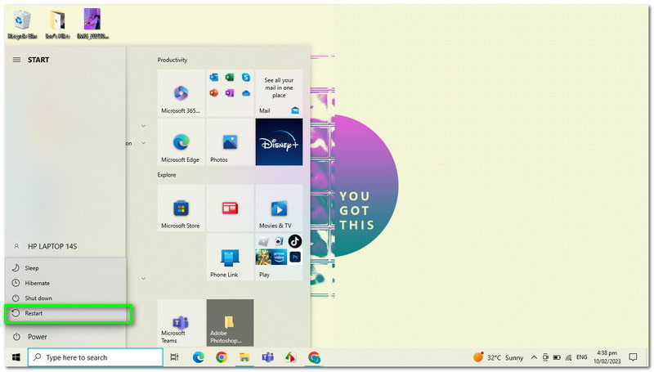
Task: Open the Play games tile
Action: [x=279, y=257]
